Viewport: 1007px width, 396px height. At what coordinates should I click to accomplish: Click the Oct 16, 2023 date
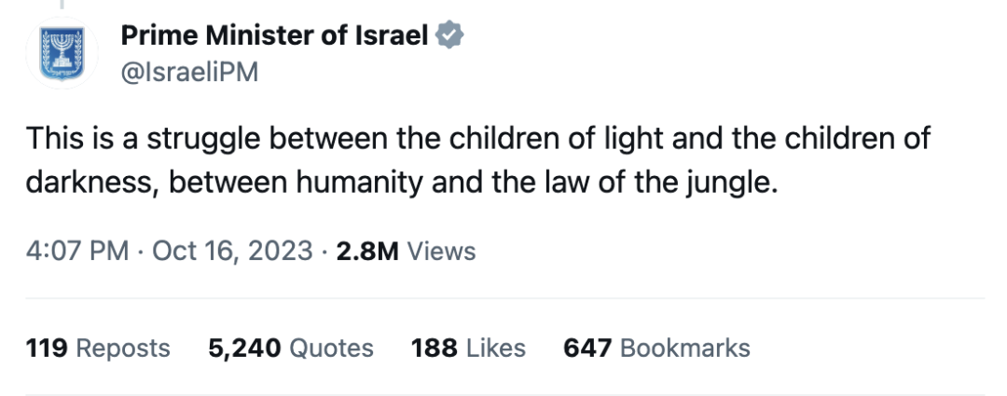click(x=232, y=252)
